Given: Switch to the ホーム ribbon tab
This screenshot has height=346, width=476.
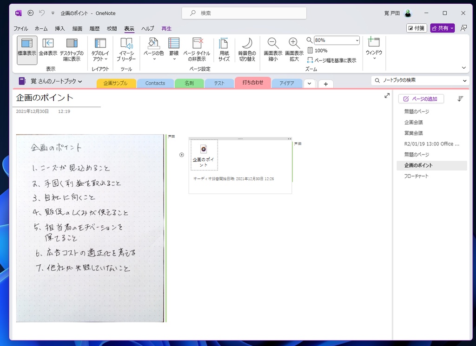Looking at the screenshot, I should tap(41, 28).
